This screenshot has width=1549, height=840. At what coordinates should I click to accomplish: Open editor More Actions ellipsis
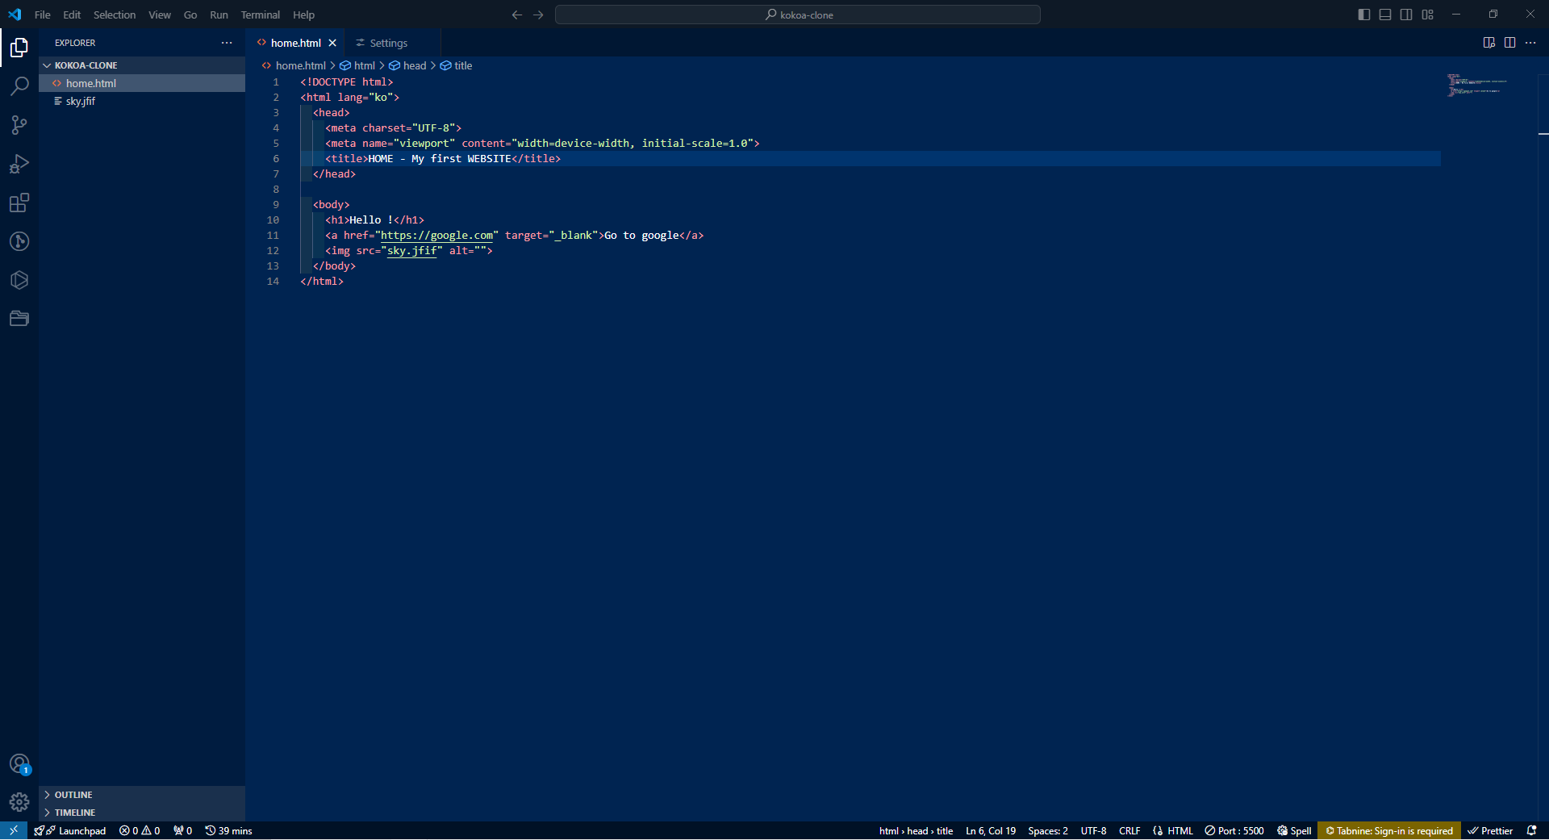[x=1530, y=43]
